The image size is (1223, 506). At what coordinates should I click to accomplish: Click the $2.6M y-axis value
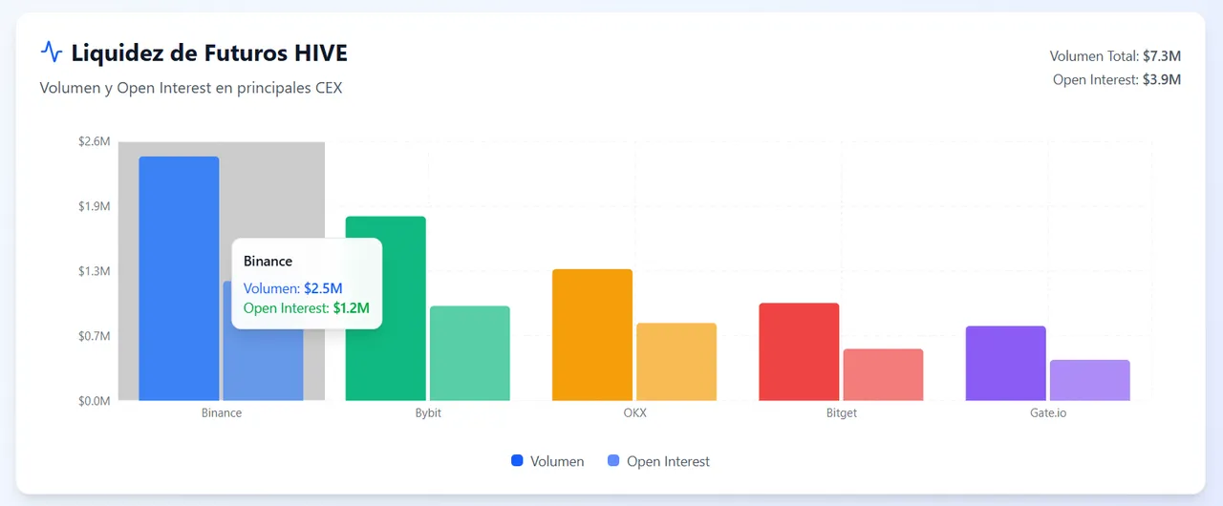95,141
